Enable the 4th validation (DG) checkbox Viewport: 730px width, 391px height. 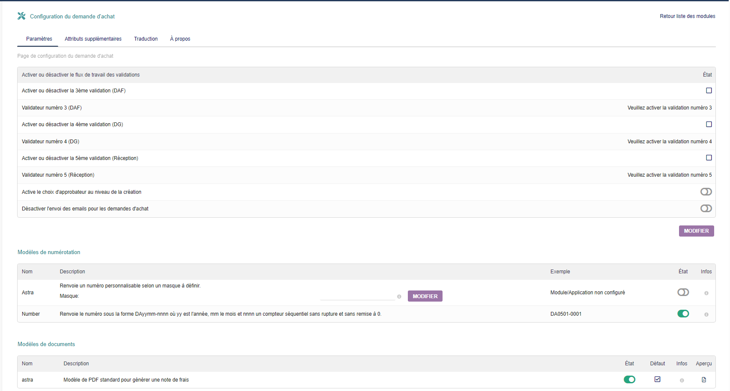click(709, 124)
